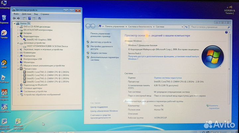Viewport: 239px width, 133px height.
Task: Open Панель управления - домашняя страница link
Action: click(101, 35)
